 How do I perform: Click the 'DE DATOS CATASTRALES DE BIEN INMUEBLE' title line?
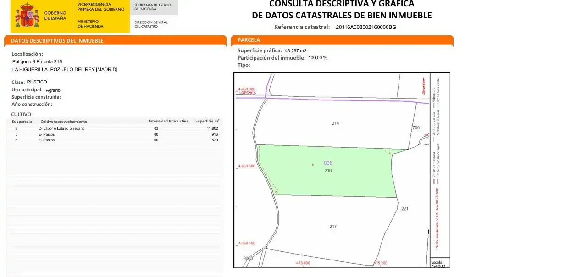(x=342, y=15)
